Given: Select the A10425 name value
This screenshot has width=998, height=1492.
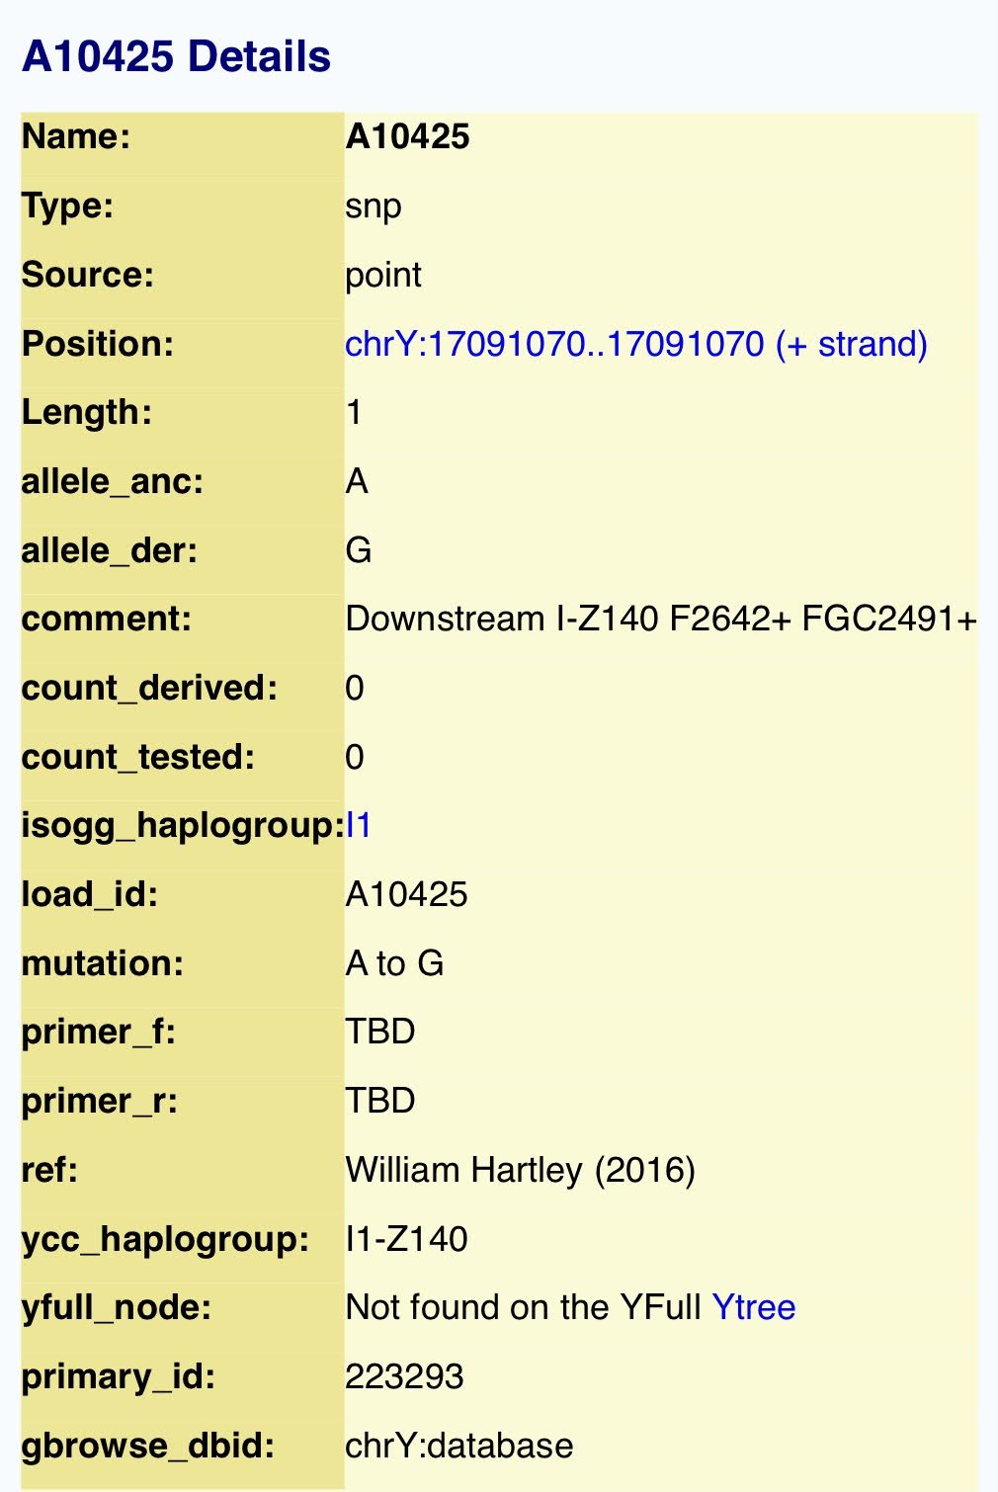Looking at the screenshot, I should 407,136.
